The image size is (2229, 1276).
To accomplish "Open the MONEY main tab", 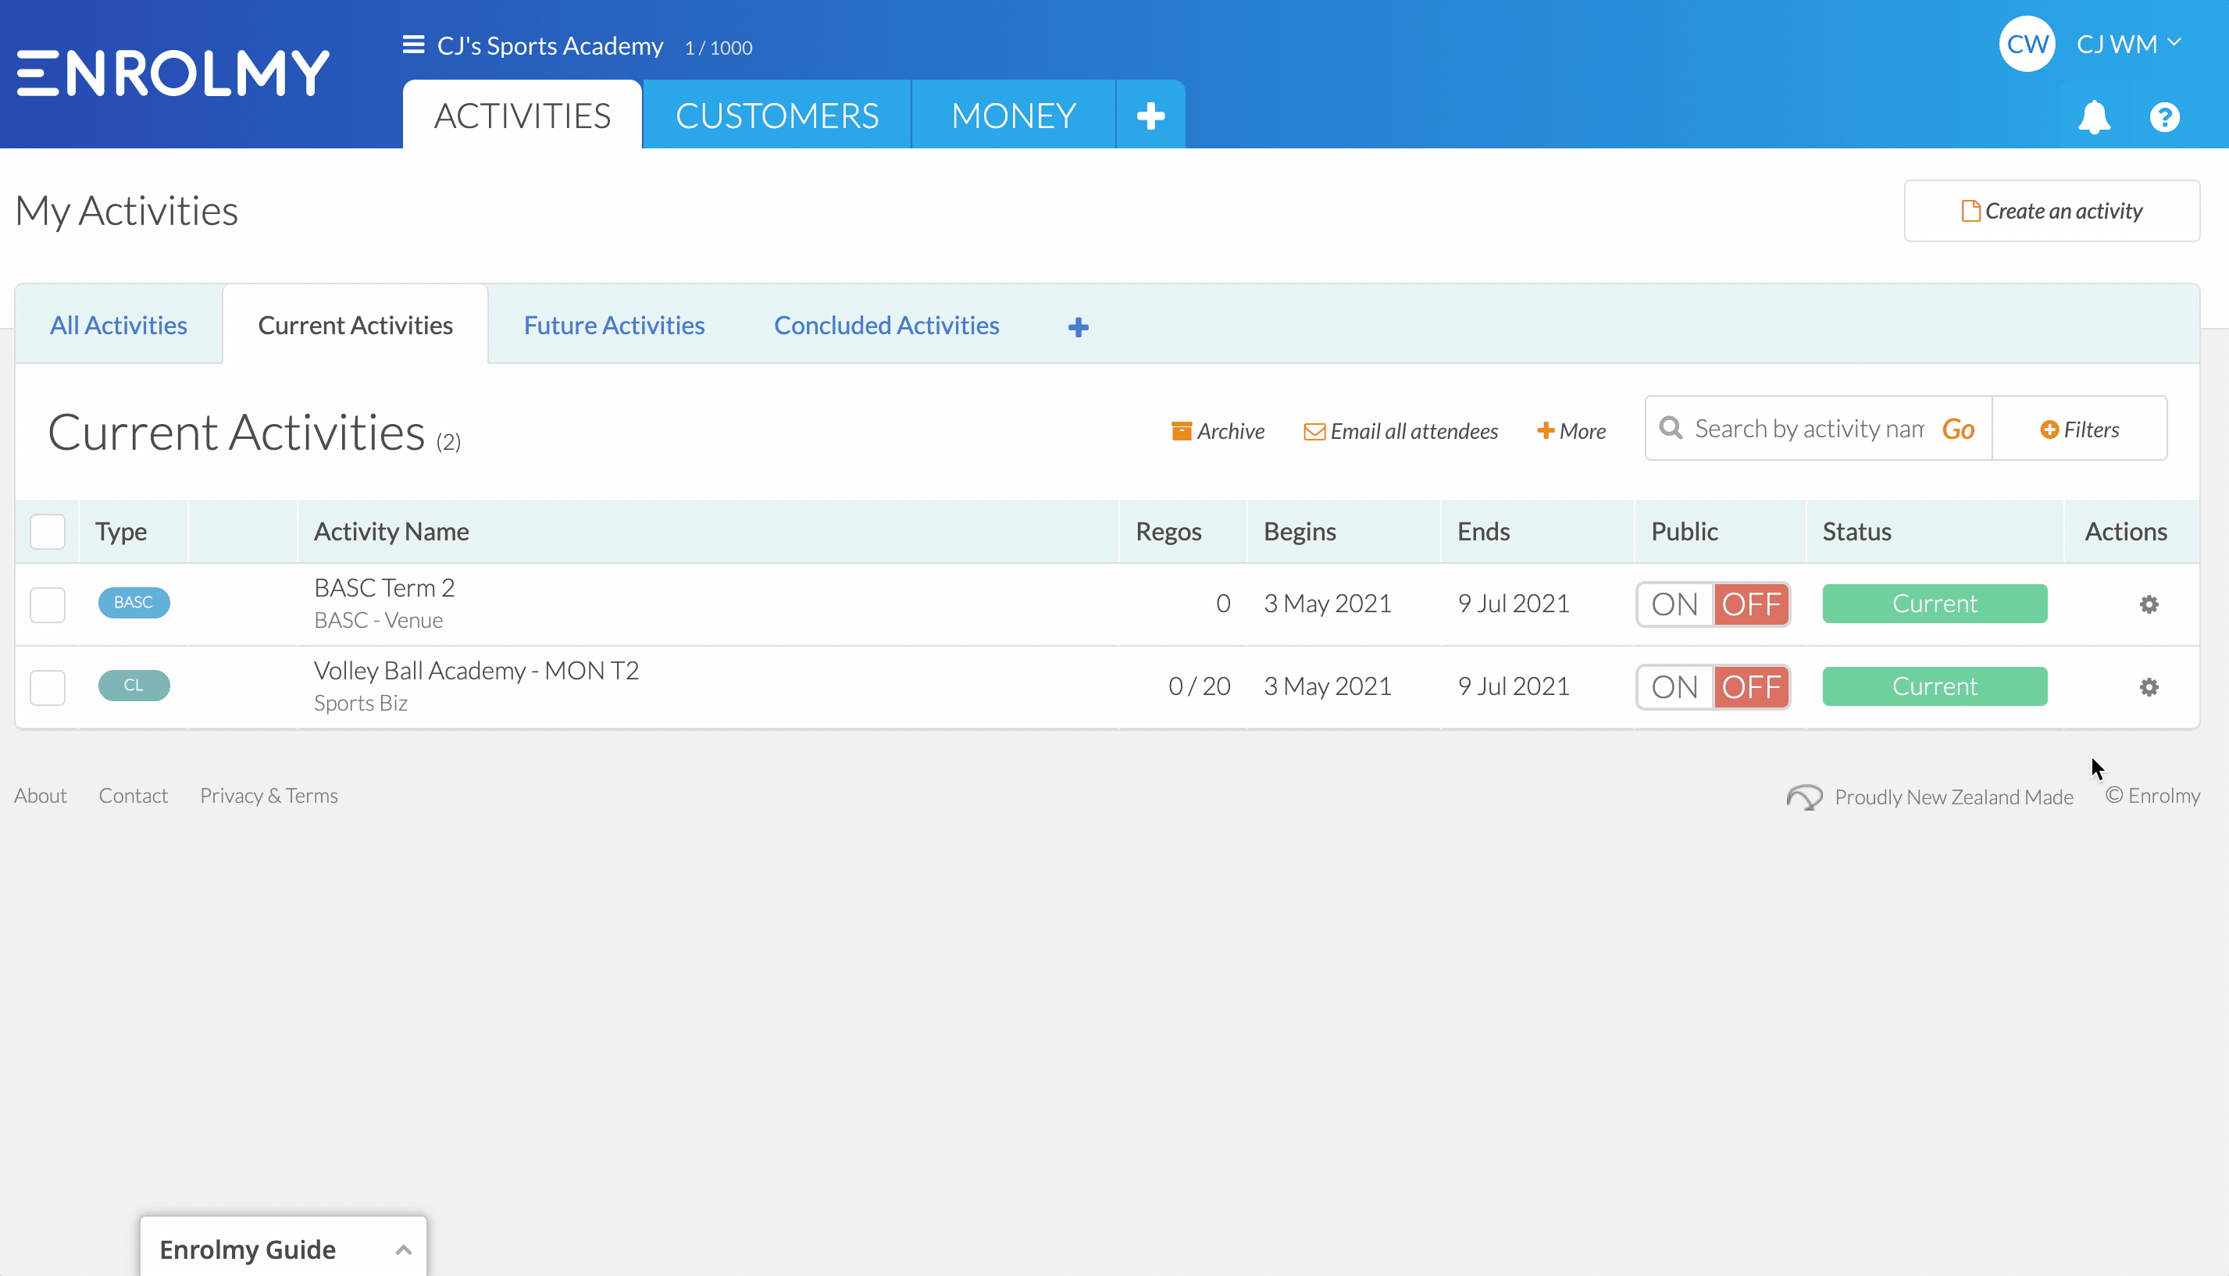I will click(1013, 116).
